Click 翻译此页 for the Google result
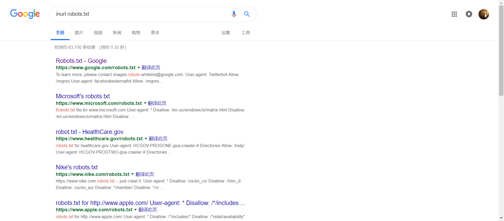 pyautogui.click(x=151, y=68)
